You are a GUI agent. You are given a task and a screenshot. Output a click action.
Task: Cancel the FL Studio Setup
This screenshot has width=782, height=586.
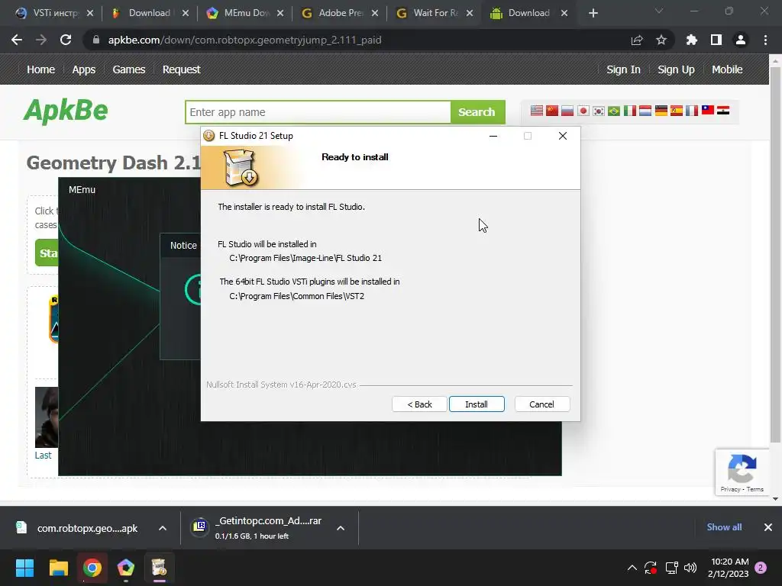541,404
